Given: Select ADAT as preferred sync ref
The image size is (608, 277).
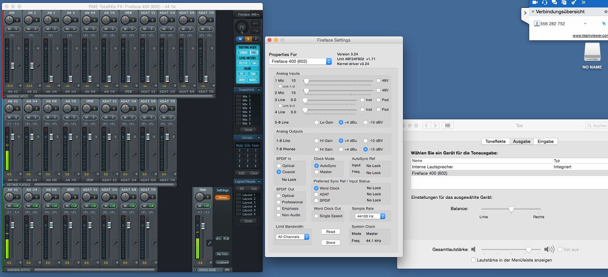Looking at the screenshot, I should (x=316, y=194).
